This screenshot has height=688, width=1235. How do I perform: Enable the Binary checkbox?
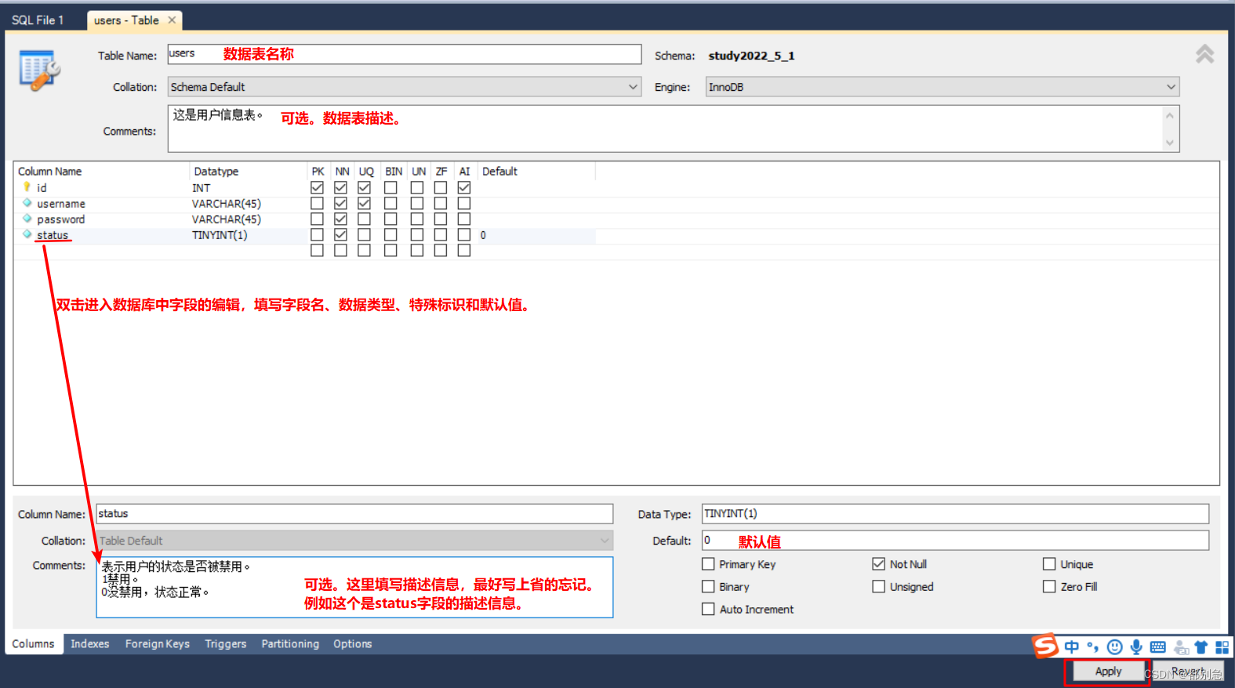708,586
